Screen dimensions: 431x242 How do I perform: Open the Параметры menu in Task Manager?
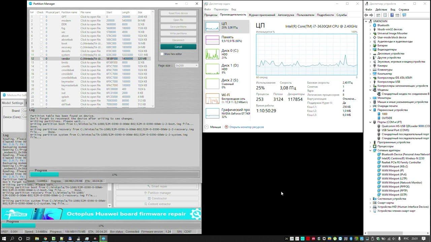[x=221, y=9]
